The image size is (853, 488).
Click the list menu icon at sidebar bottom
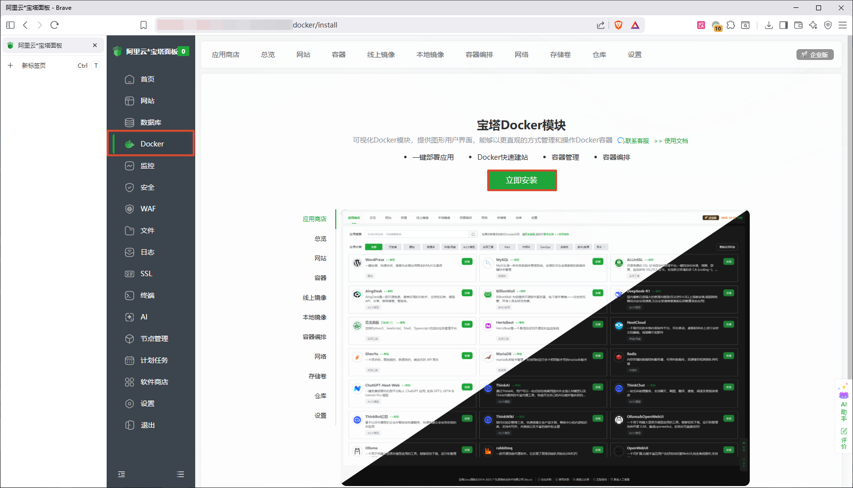(180, 474)
